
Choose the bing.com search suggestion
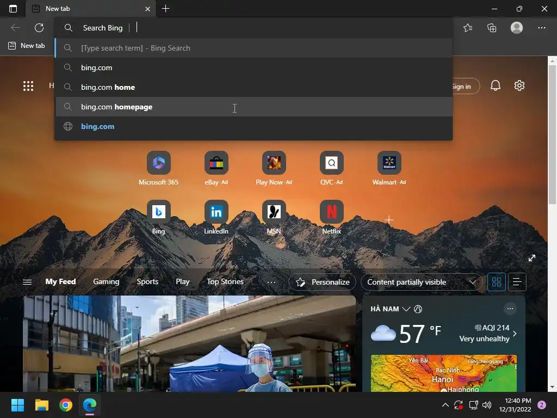[x=254, y=67]
